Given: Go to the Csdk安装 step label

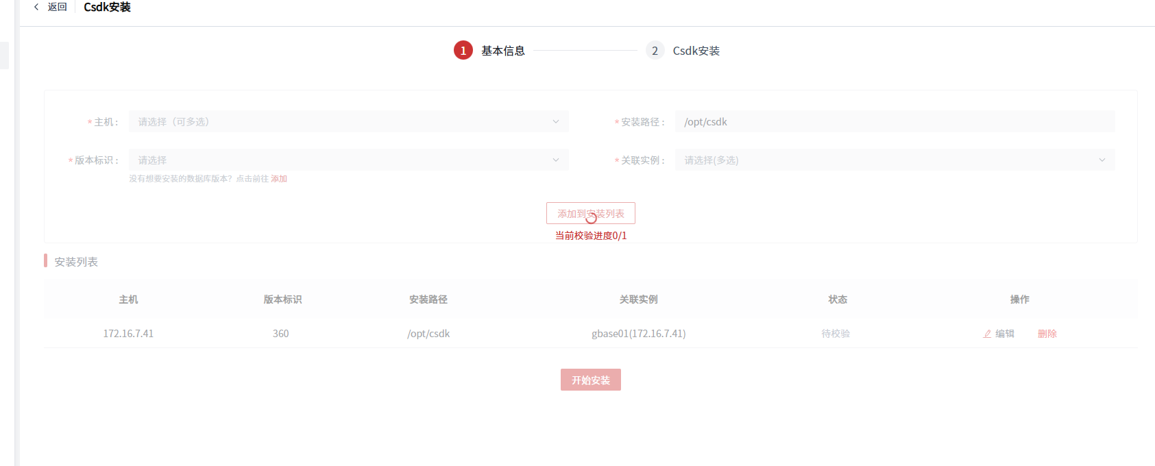Looking at the screenshot, I should [696, 51].
